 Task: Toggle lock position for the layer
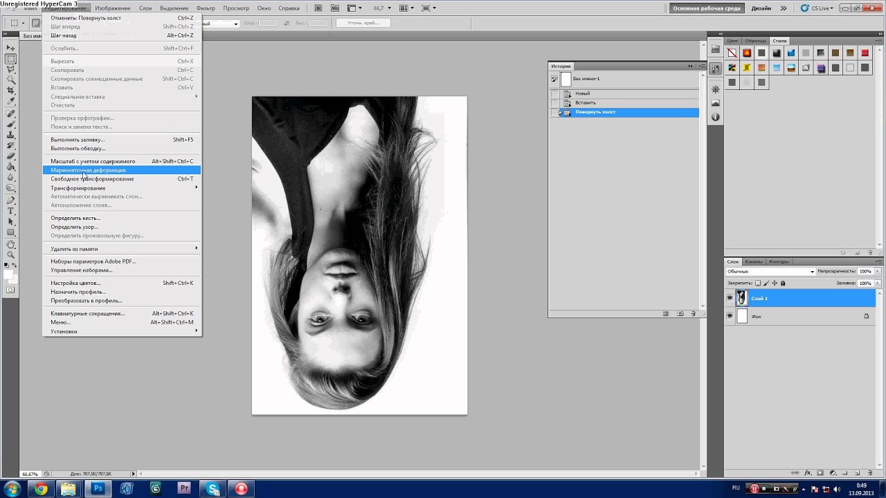coord(775,283)
